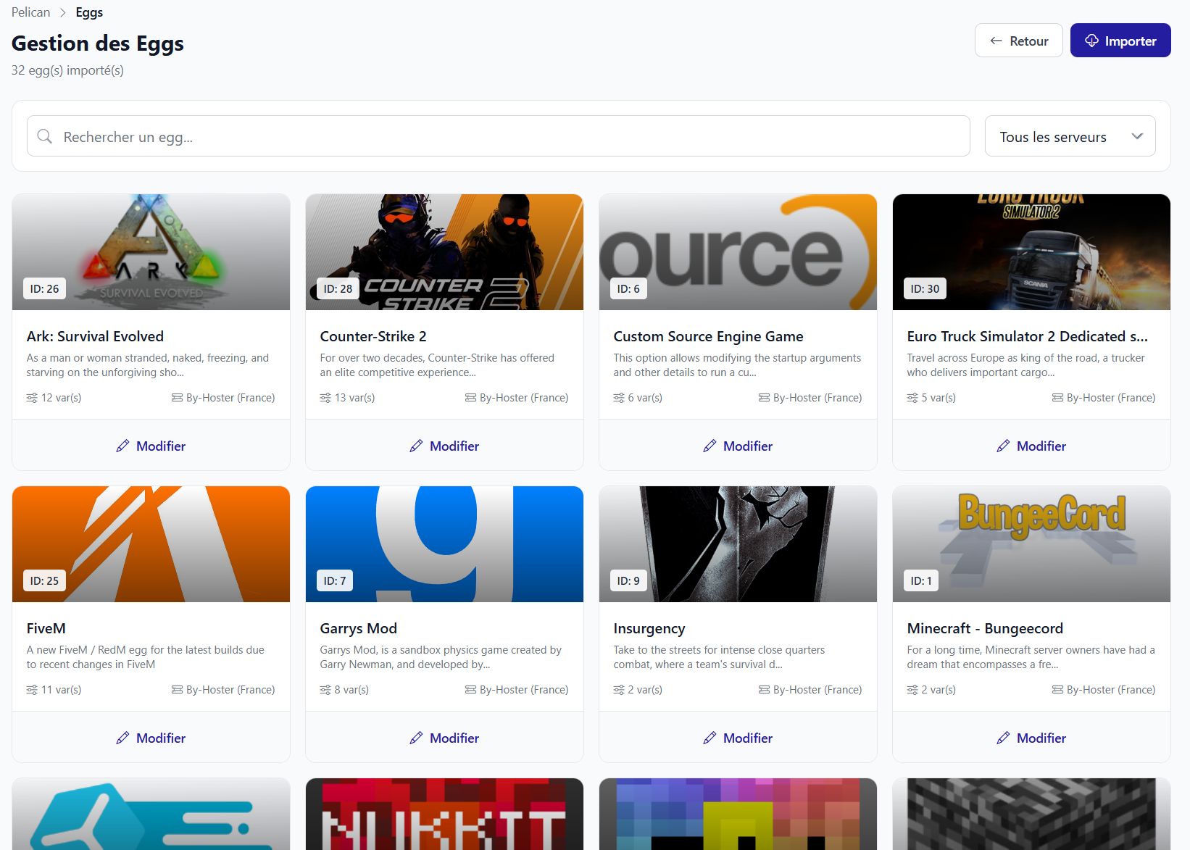Edit the Custom Source Engine Game egg
1190x850 pixels.
737,446
